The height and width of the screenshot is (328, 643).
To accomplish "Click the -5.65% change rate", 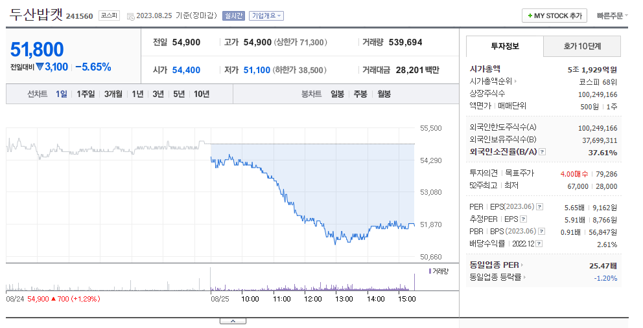I will pos(93,67).
